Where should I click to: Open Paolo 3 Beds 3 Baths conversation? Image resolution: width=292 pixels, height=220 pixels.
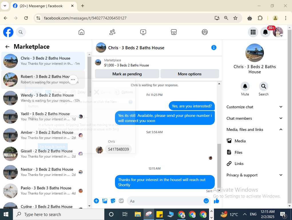tap(43, 191)
